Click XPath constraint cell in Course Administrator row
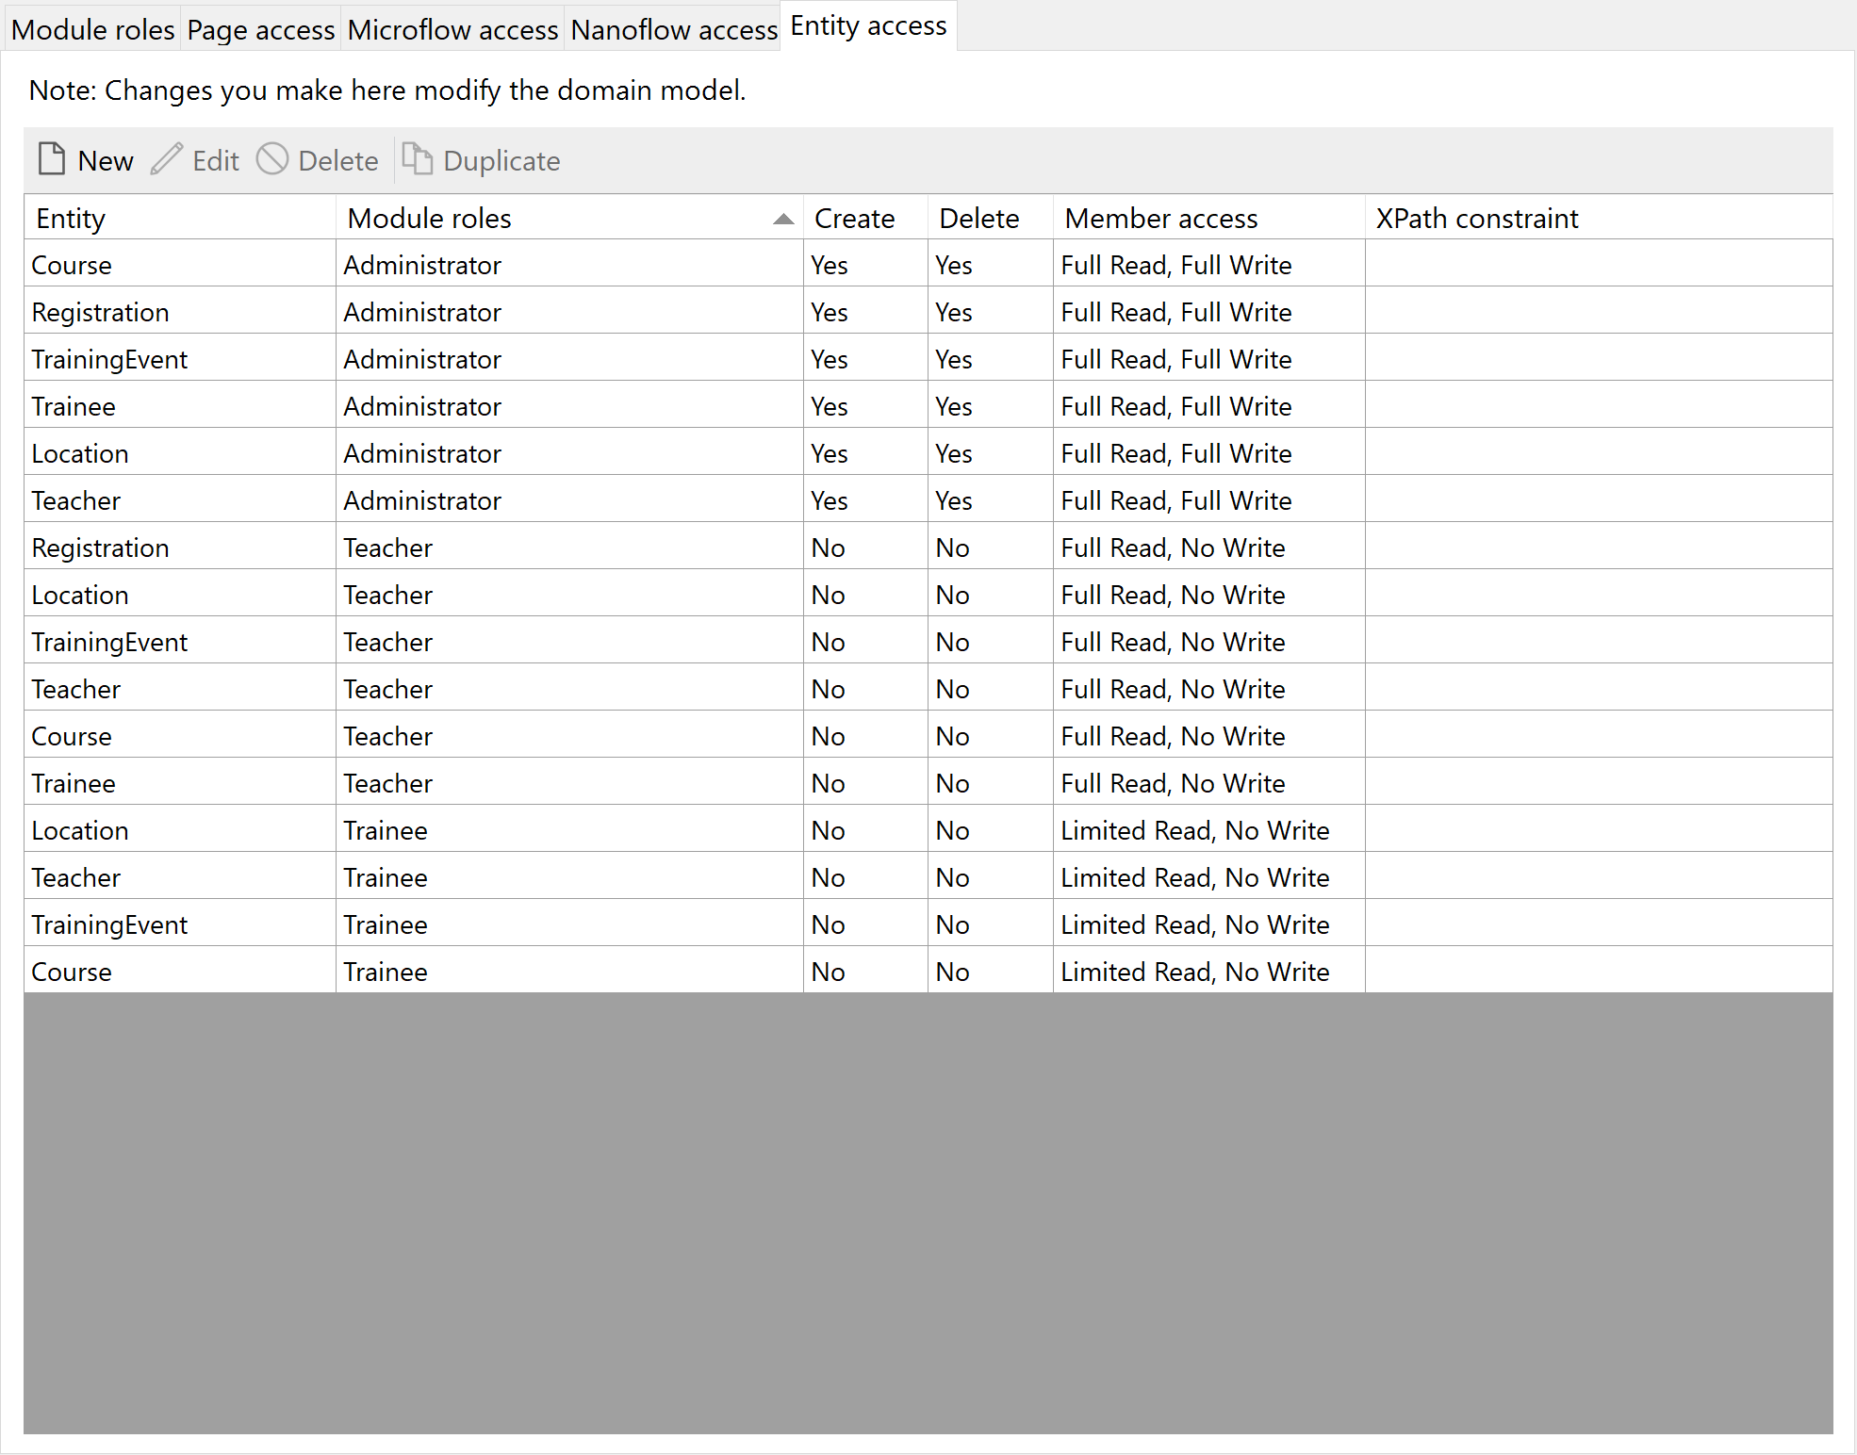The image size is (1857, 1455). click(x=1600, y=265)
